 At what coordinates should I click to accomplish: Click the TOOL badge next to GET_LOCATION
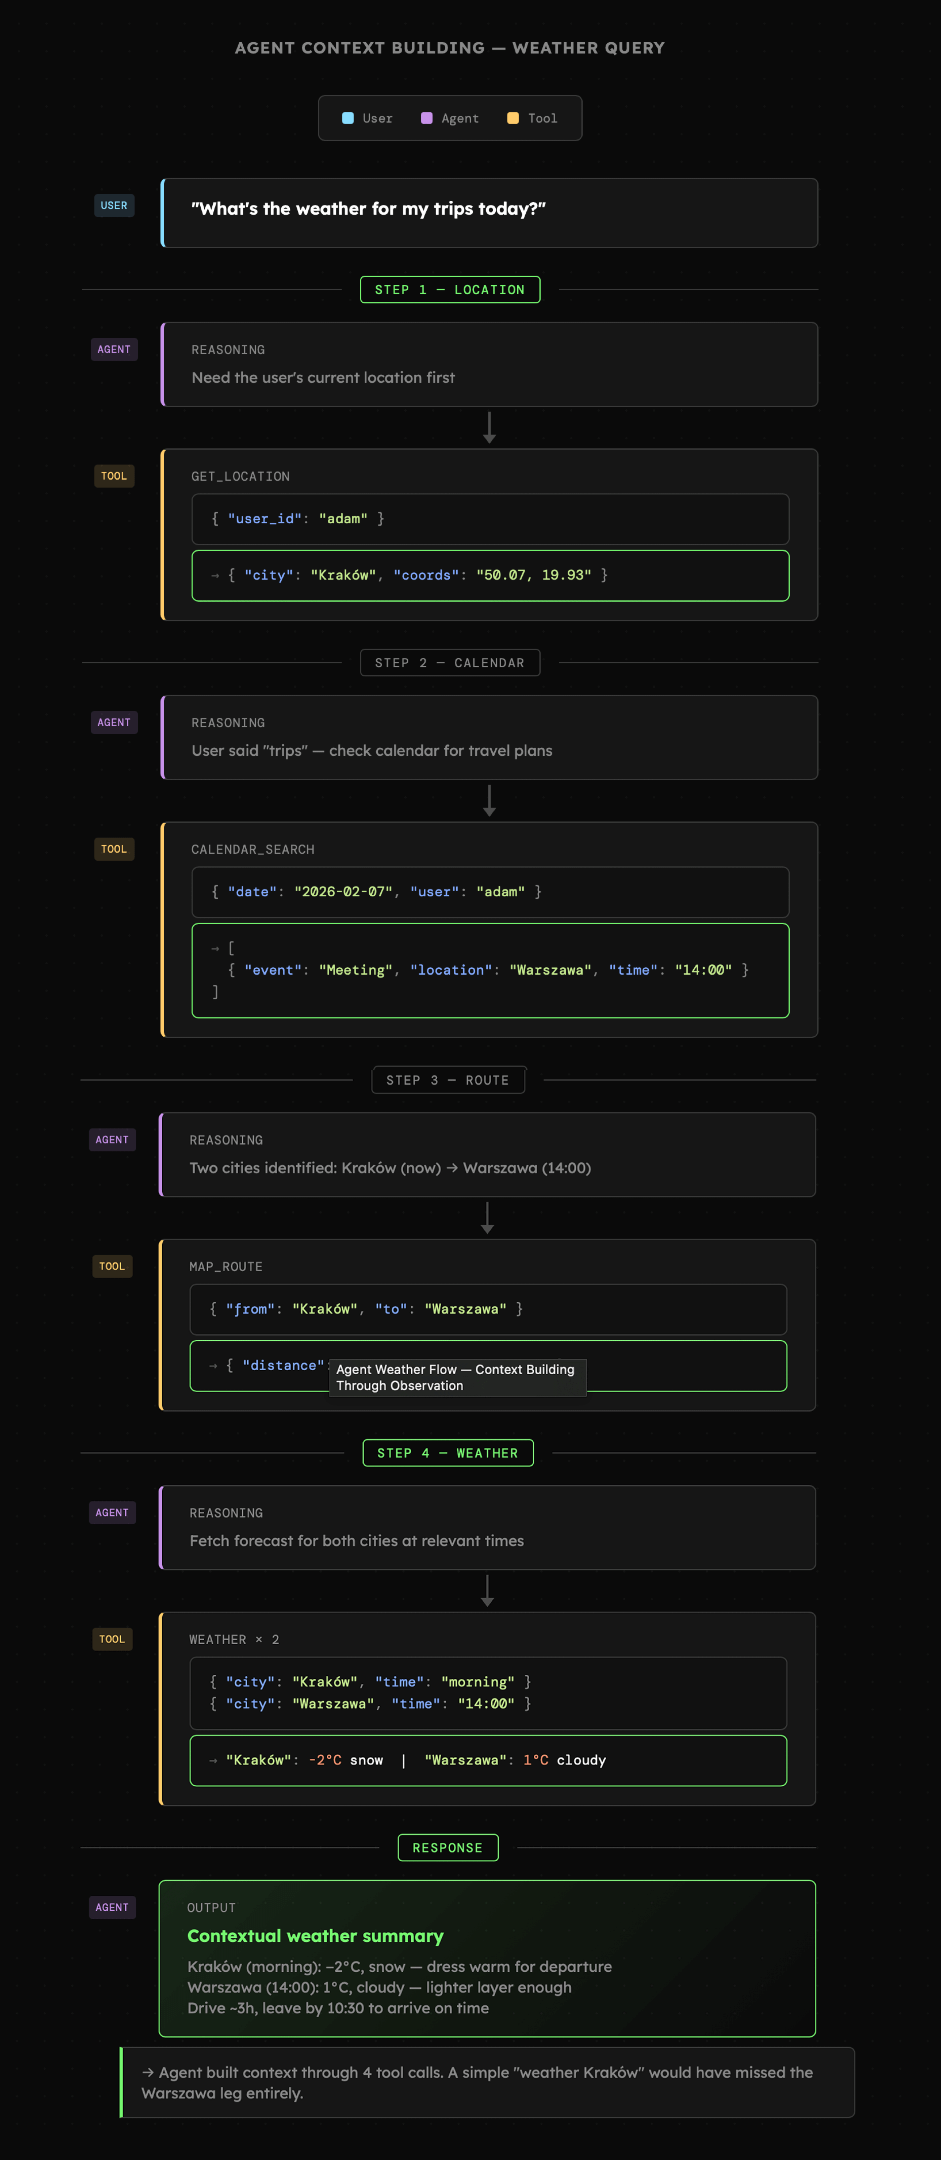coord(114,476)
